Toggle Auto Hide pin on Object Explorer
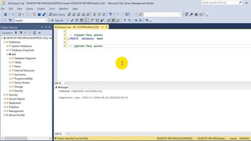251x141 pixels. (x=46, y=27)
